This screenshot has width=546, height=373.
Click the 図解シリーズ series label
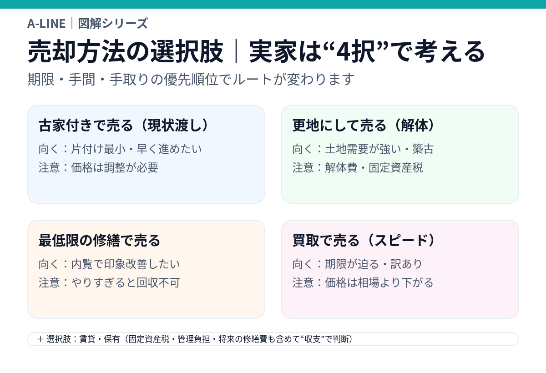(x=113, y=23)
